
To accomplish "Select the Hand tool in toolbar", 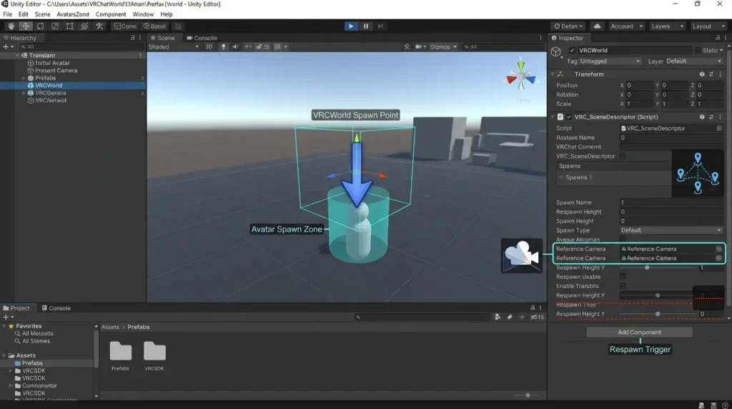I will click(x=11, y=26).
